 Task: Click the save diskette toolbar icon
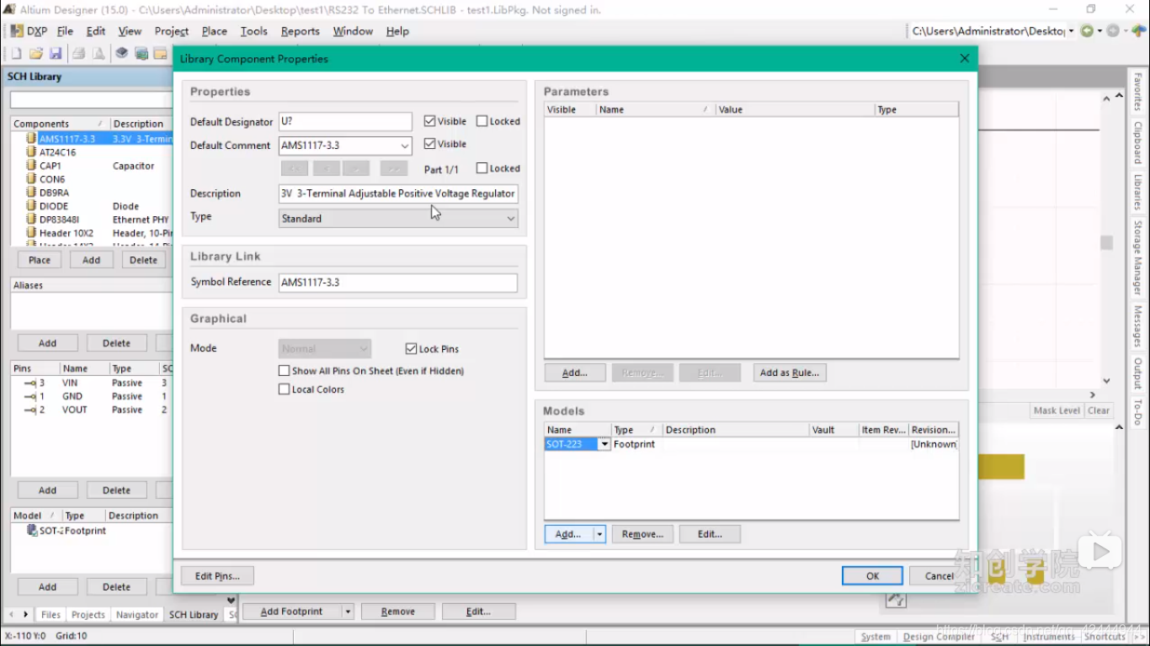(x=56, y=54)
